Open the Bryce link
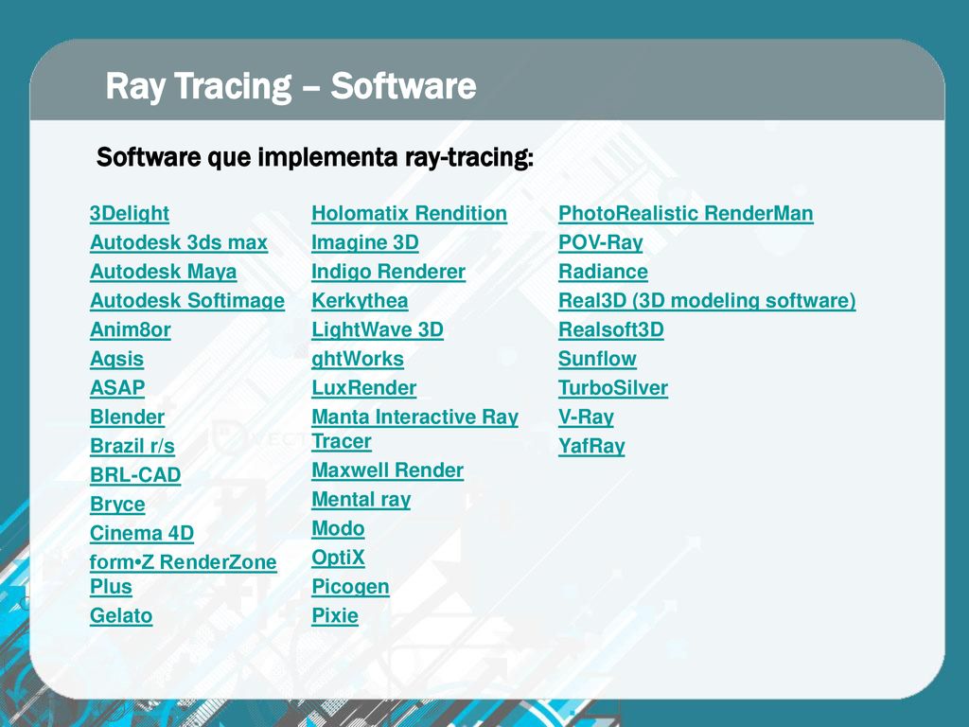 [x=117, y=505]
